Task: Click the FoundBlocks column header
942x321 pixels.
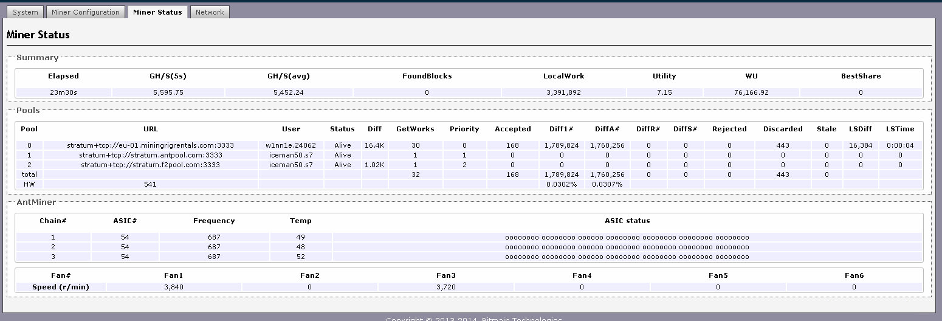Action: click(x=427, y=76)
